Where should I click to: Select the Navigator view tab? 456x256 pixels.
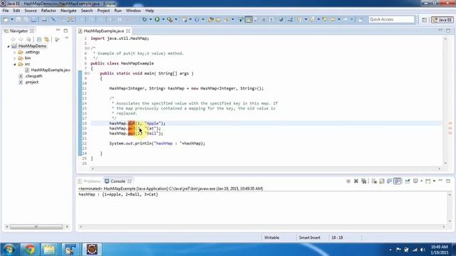19,31
